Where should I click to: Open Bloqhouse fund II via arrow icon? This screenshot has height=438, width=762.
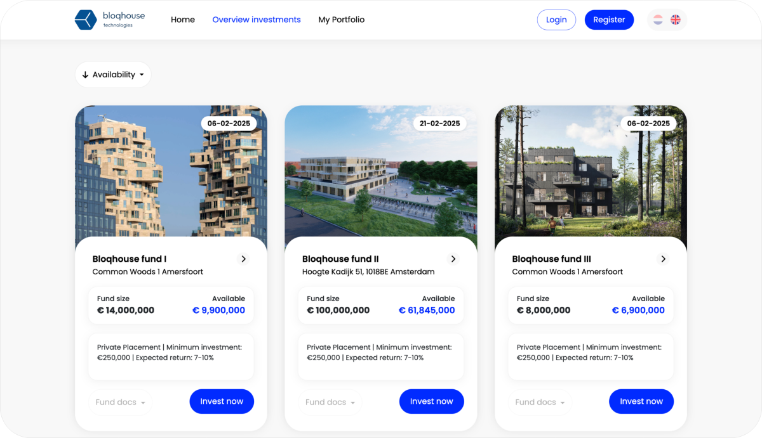point(453,259)
